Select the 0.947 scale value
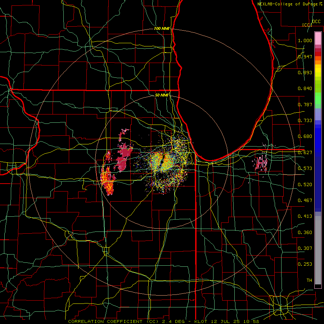The image size is (324, 324). [x=305, y=57]
